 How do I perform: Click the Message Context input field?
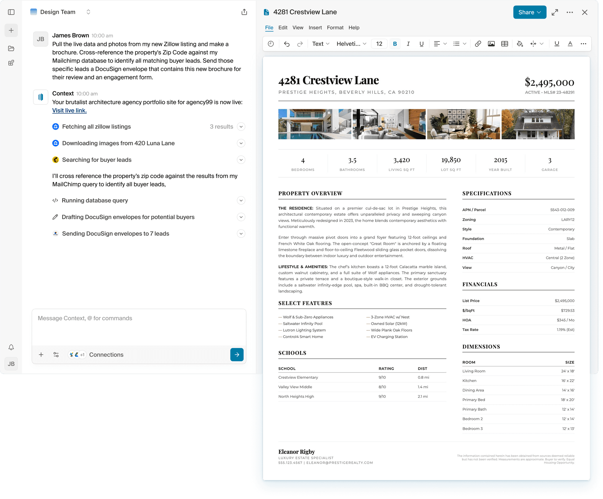(x=138, y=327)
